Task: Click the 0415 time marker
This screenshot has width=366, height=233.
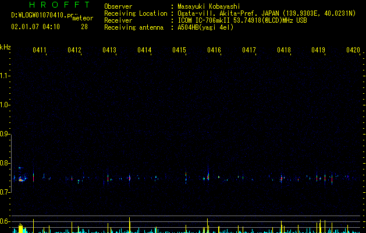Action: 179,50
